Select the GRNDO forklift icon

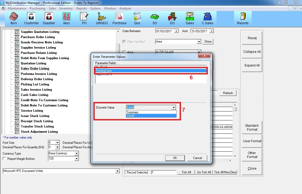tap(102, 18)
